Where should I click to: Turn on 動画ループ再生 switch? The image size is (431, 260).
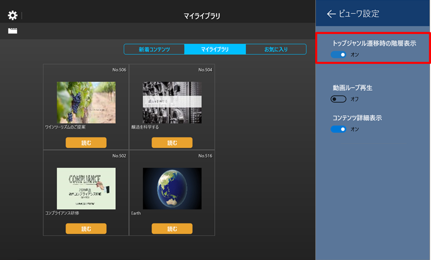(x=338, y=99)
